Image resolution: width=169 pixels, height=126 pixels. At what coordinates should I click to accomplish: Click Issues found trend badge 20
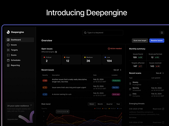tap(140, 57)
